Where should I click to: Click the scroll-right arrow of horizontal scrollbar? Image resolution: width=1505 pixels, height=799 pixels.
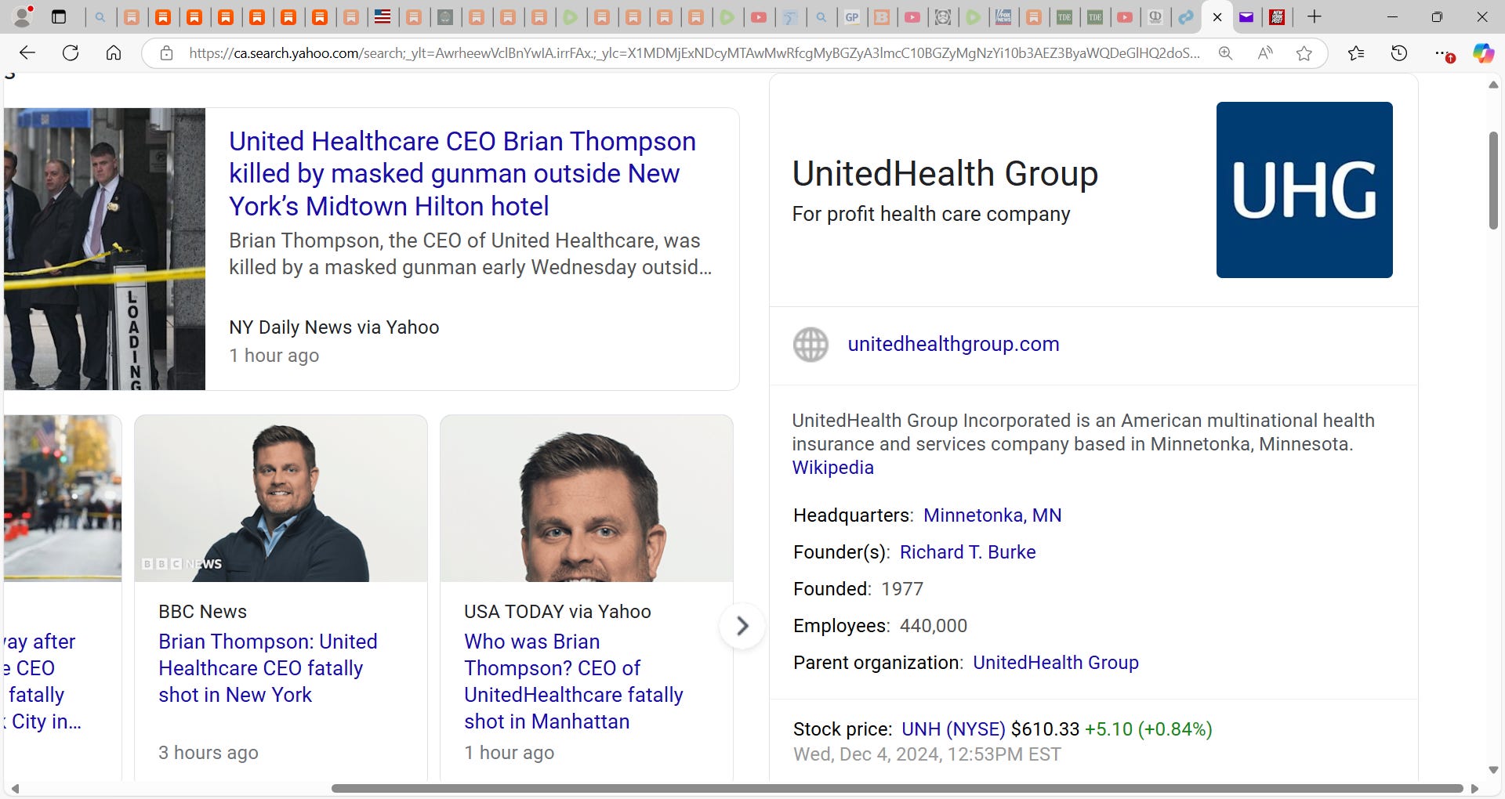(x=1474, y=788)
